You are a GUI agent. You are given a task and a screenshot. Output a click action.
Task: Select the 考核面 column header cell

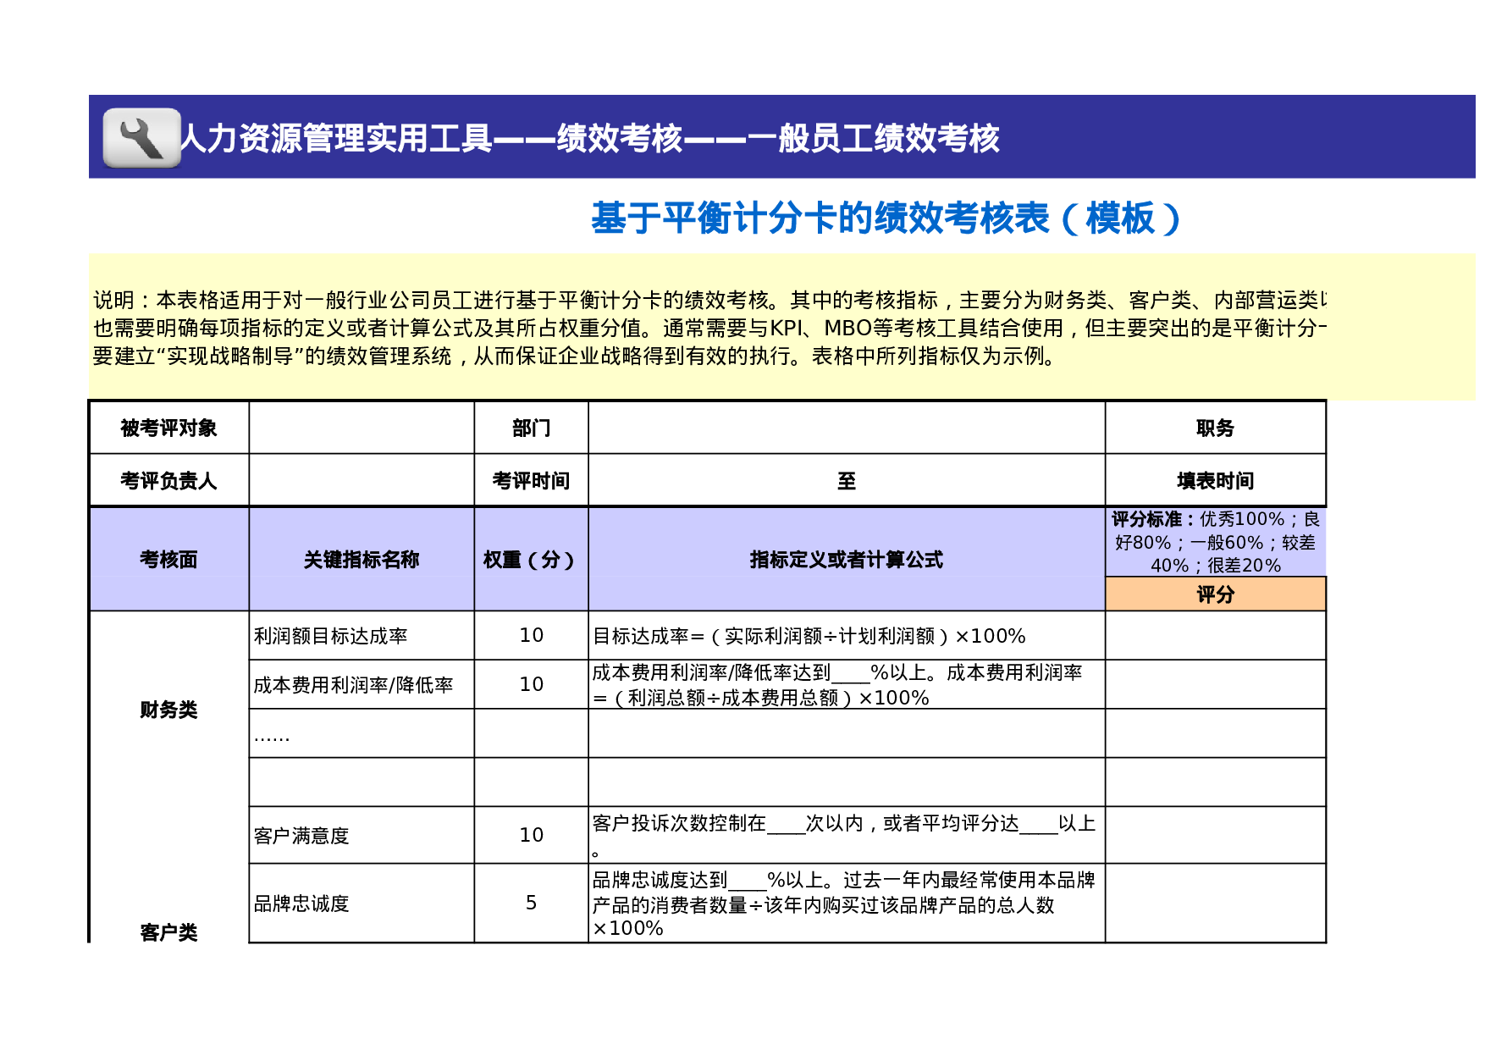point(169,560)
